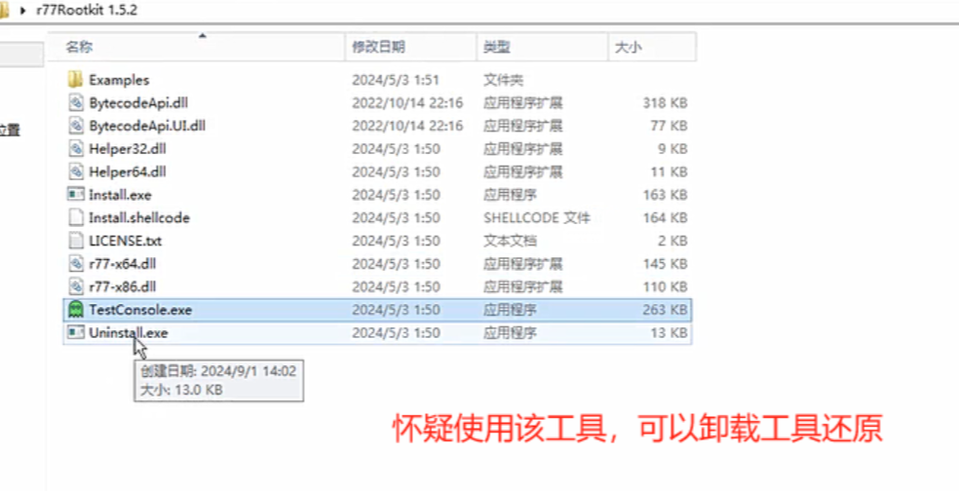Image resolution: width=959 pixels, height=491 pixels.
Task: Open the Examples folder icon
Action: point(75,80)
